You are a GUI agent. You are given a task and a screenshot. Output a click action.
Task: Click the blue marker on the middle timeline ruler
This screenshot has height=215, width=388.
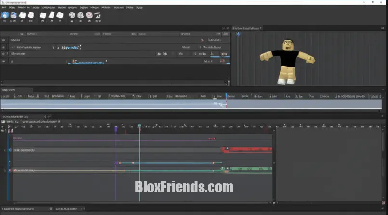[227, 95]
